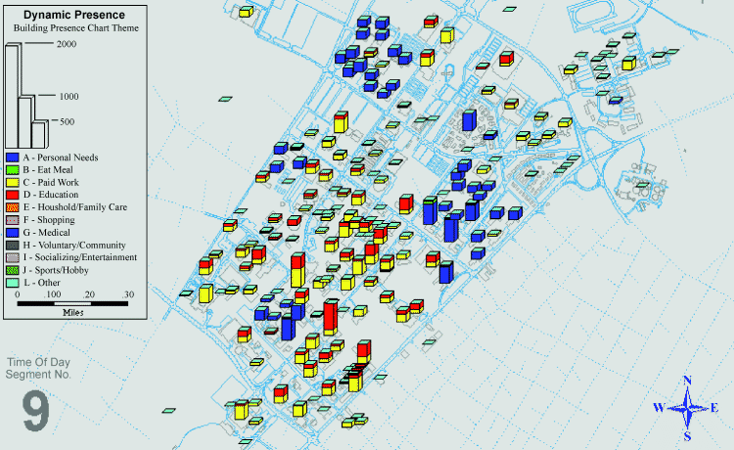734x450 pixels.
Task: Select the "D - Education" label
Action: click(51, 195)
